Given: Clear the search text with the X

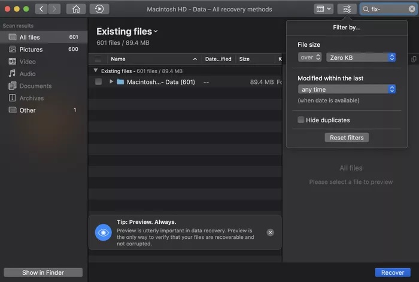Looking at the screenshot, I should click(412, 9).
